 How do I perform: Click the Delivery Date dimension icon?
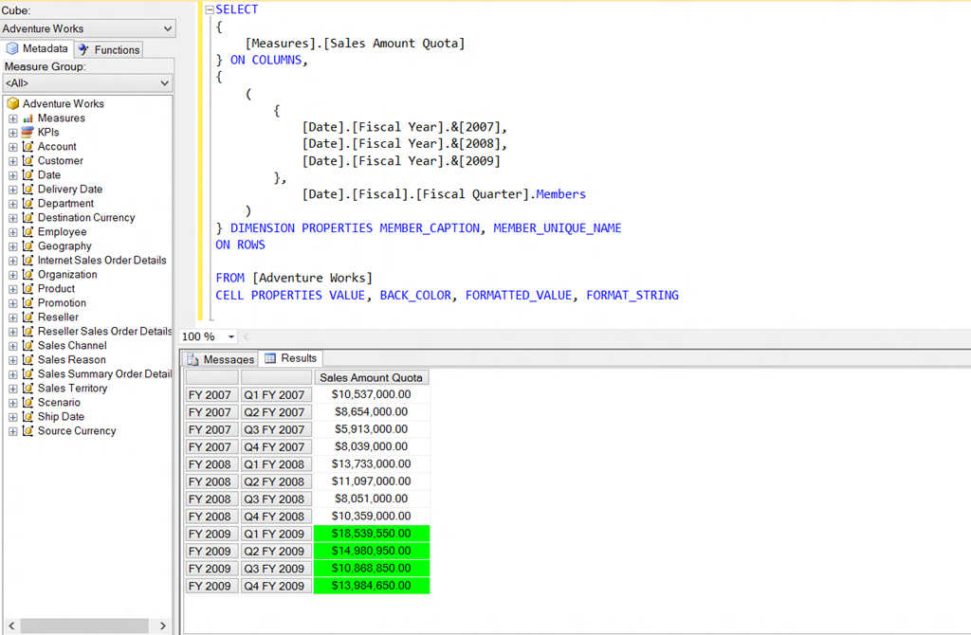[27, 190]
